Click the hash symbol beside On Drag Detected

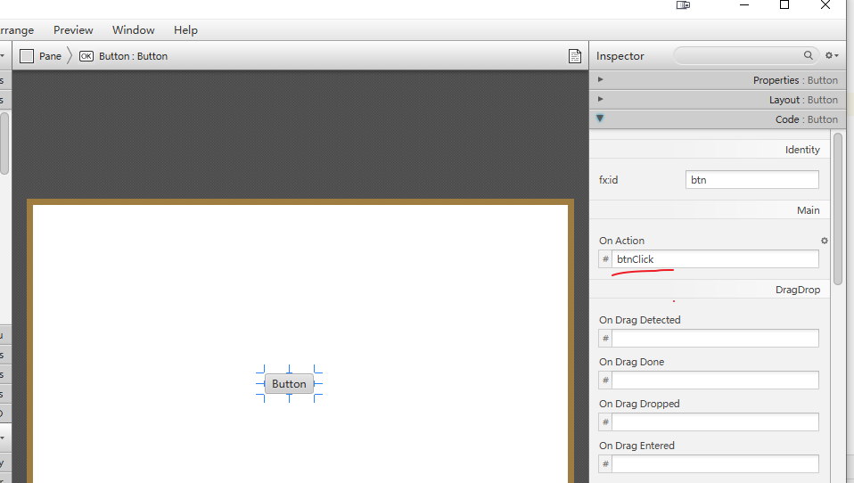click(x=605, y=339)
